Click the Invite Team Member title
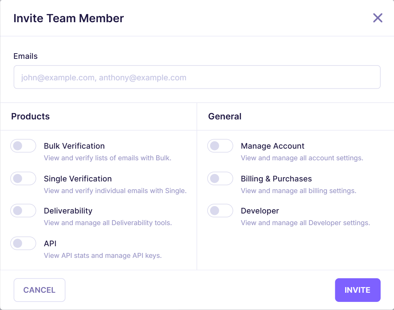 pos(69,18)
